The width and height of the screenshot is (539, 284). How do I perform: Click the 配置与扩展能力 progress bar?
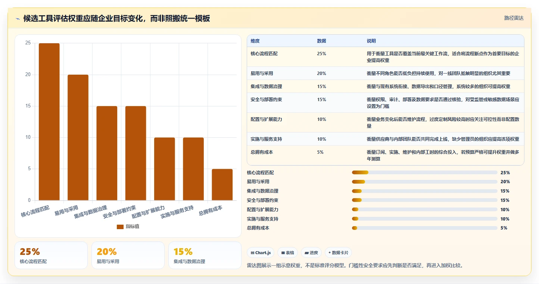(x=425, y=210)
